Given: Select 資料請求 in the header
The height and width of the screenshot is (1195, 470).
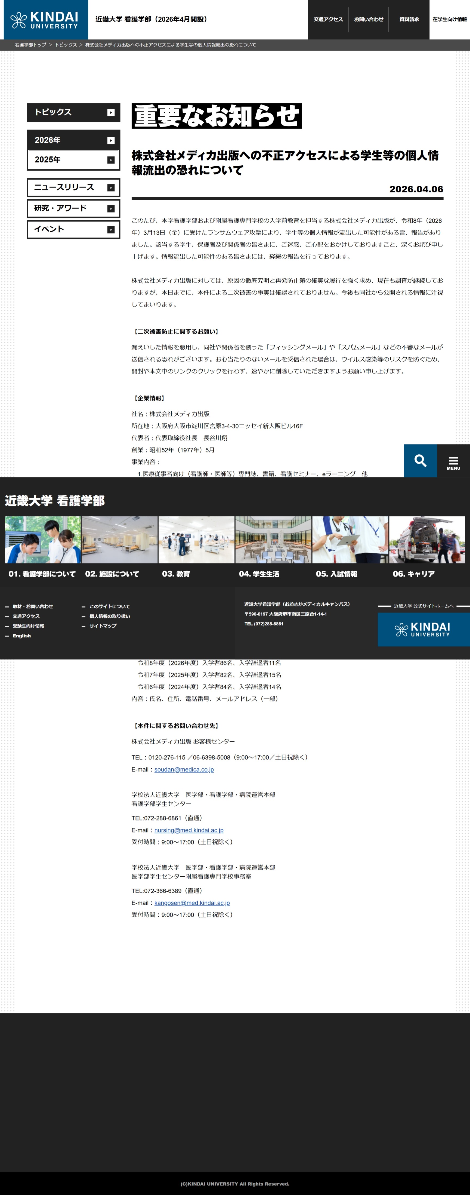Looking at the screenshot, I should pos(409,20).
